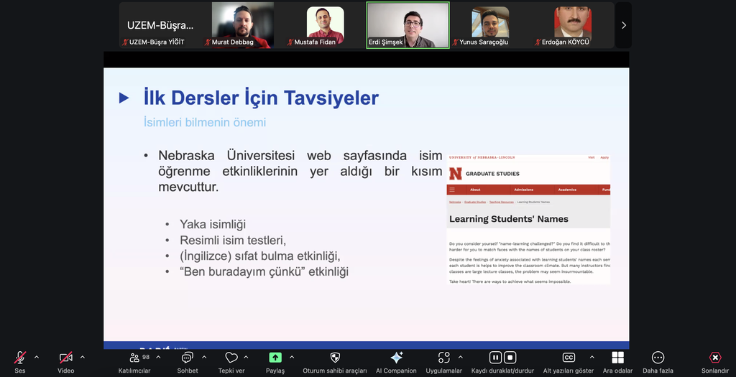Click Sonlandır to end the meeting
This screenshot has width=736, height=377.
pyautogui.click(x=714, y=358)
